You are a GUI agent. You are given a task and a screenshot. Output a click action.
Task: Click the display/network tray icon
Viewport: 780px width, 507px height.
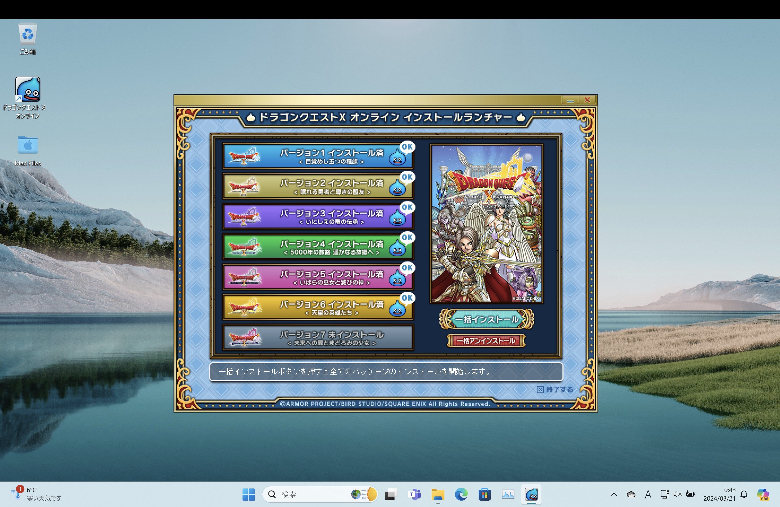coord(665,494)
